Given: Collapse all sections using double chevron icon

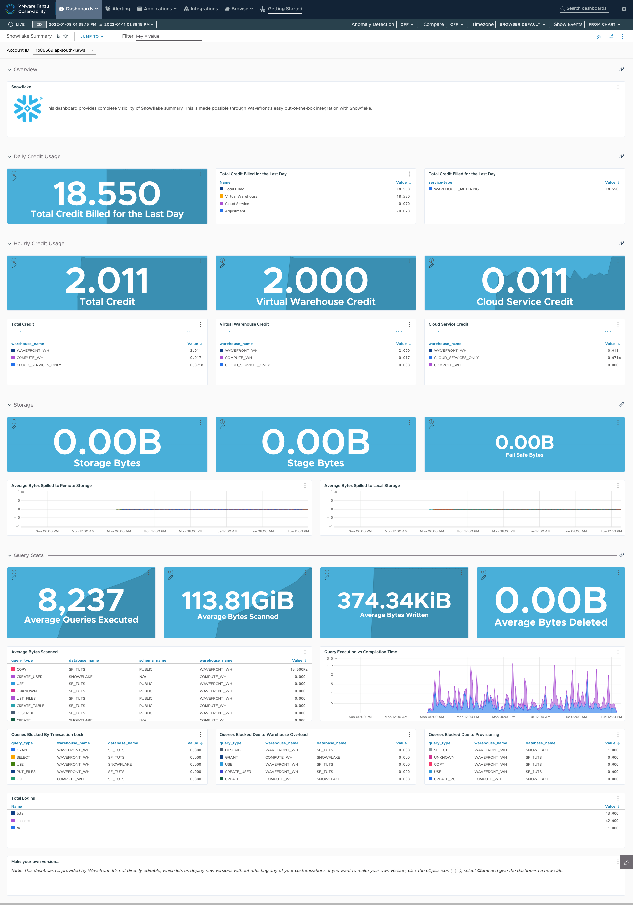Looking at the screenshot, I should pos(599,37).
